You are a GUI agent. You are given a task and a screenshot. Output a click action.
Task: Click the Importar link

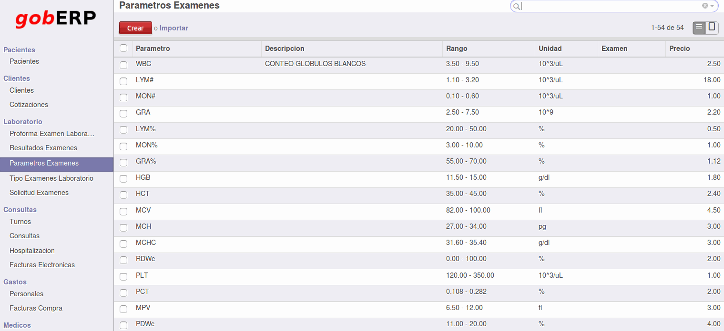point(173,28)
